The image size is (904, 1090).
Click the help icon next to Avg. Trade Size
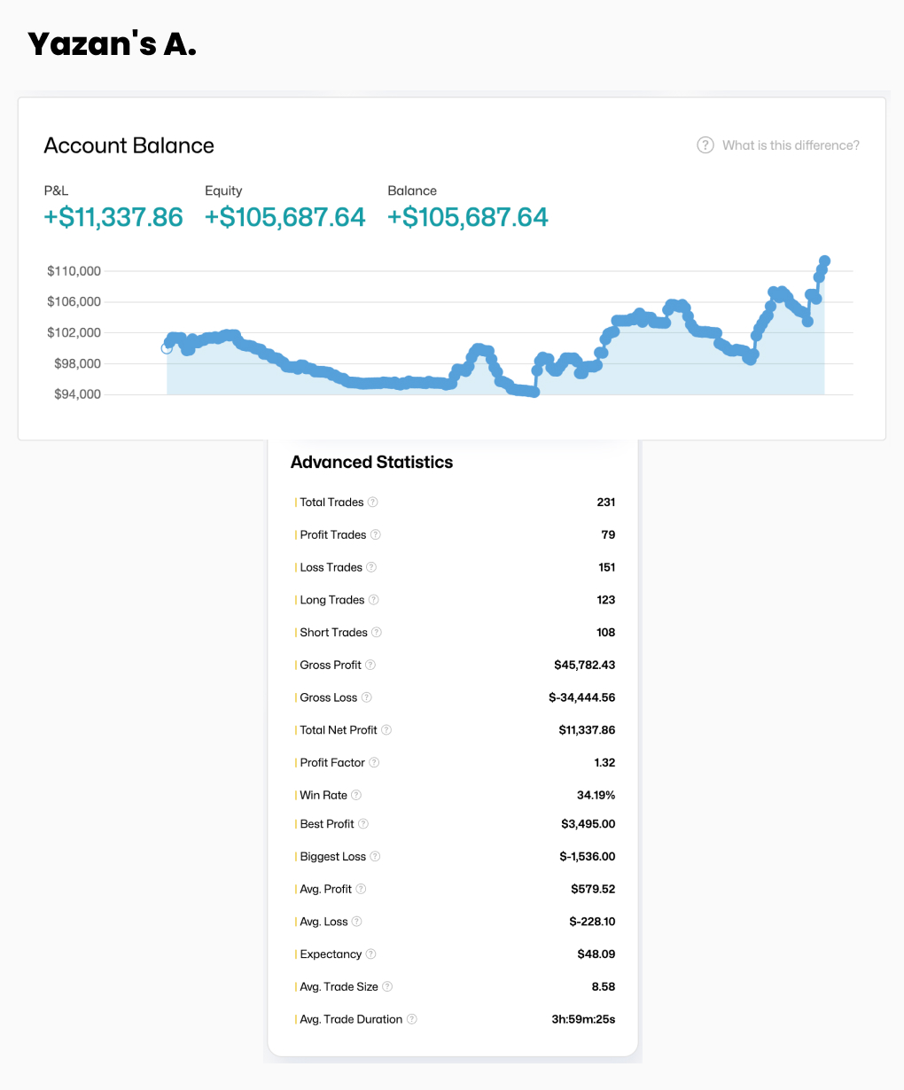pos(387,987)
